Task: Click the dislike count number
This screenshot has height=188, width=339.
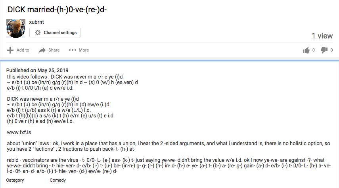Action: 331,50
